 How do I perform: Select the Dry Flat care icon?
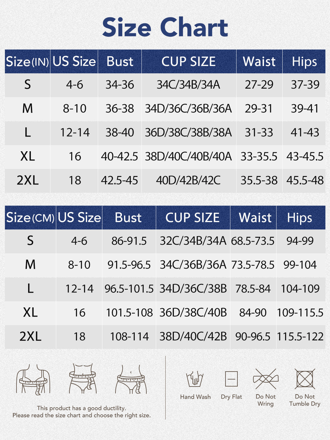click(231, 379)
